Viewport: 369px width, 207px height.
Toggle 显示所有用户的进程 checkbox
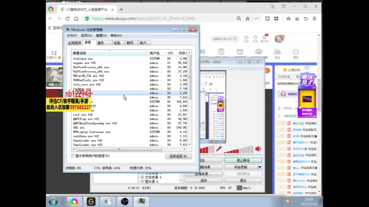[x=73, y=156]
